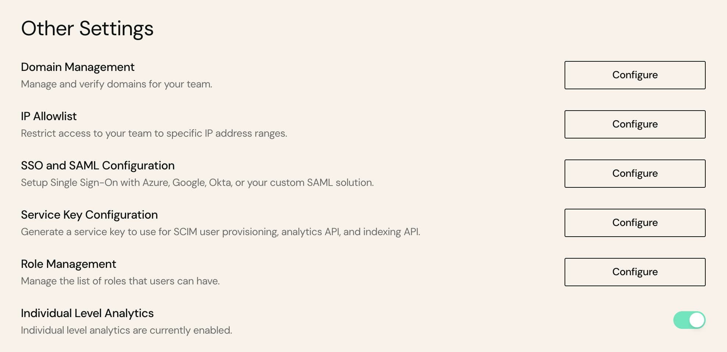
Task: Click the Individual Level Analytics title
Action: 87,313
